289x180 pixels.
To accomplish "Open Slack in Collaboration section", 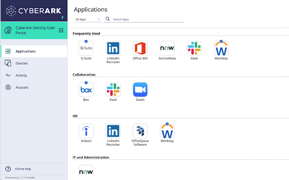I will 113,90.
